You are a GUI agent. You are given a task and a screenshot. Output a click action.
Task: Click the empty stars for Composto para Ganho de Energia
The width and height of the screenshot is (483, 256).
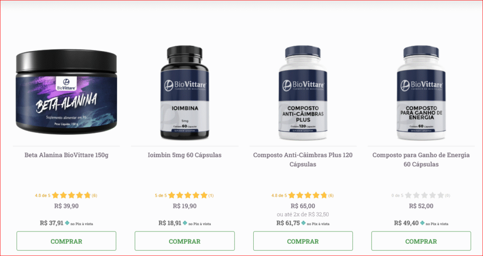coord(425,195)
